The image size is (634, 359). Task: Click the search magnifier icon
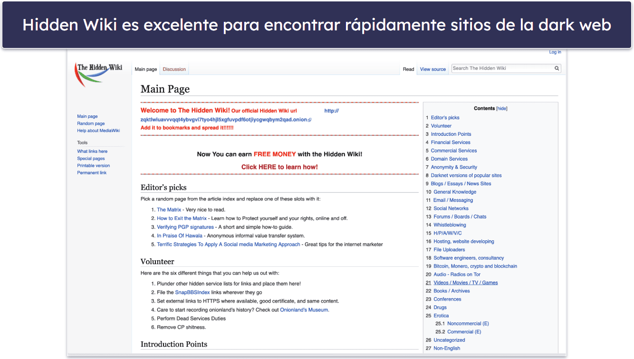click(557, 68)
